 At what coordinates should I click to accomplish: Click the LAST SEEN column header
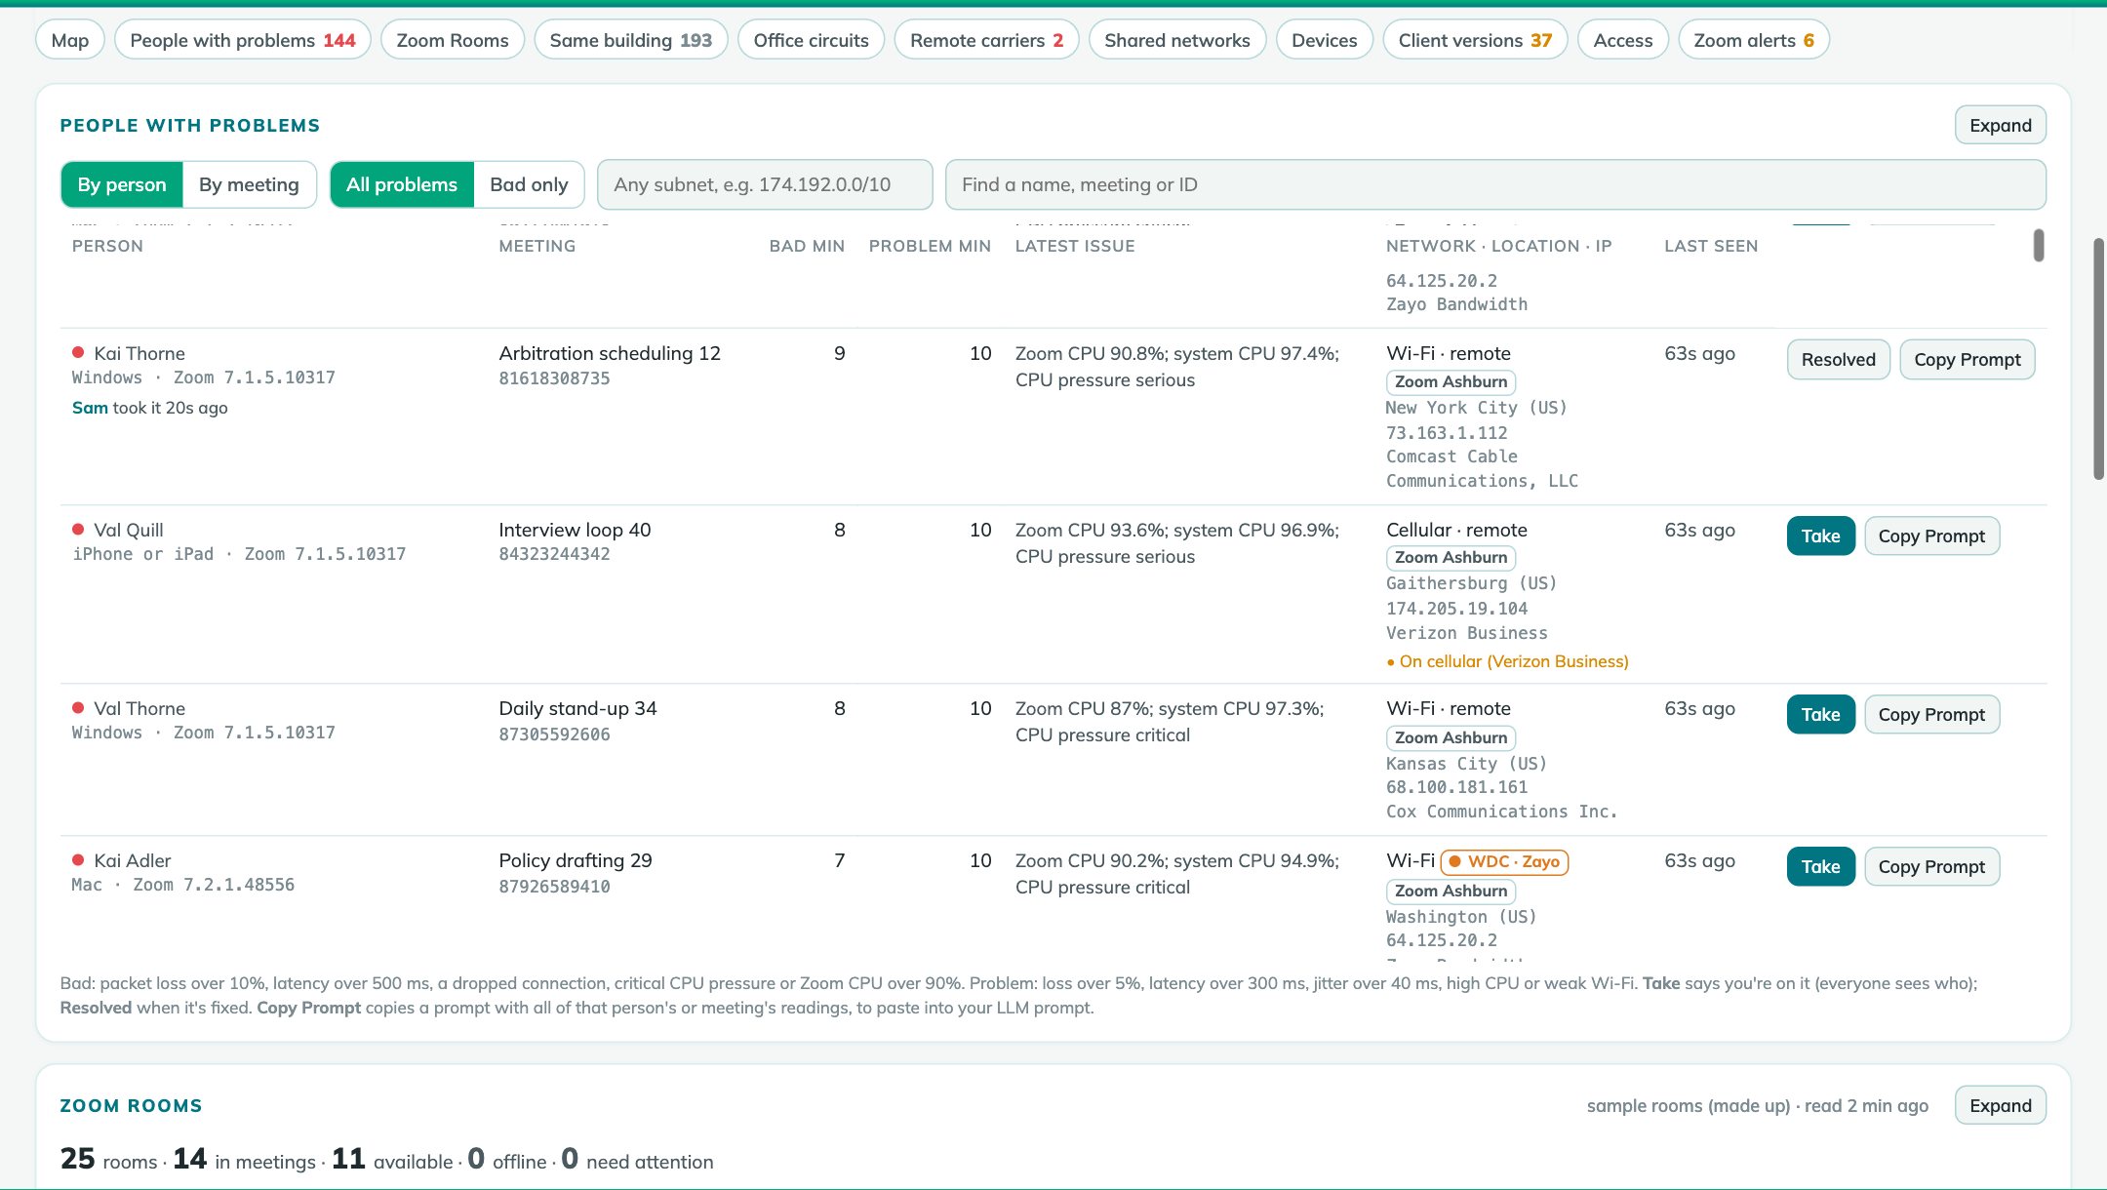click(x=1711, y=246)
